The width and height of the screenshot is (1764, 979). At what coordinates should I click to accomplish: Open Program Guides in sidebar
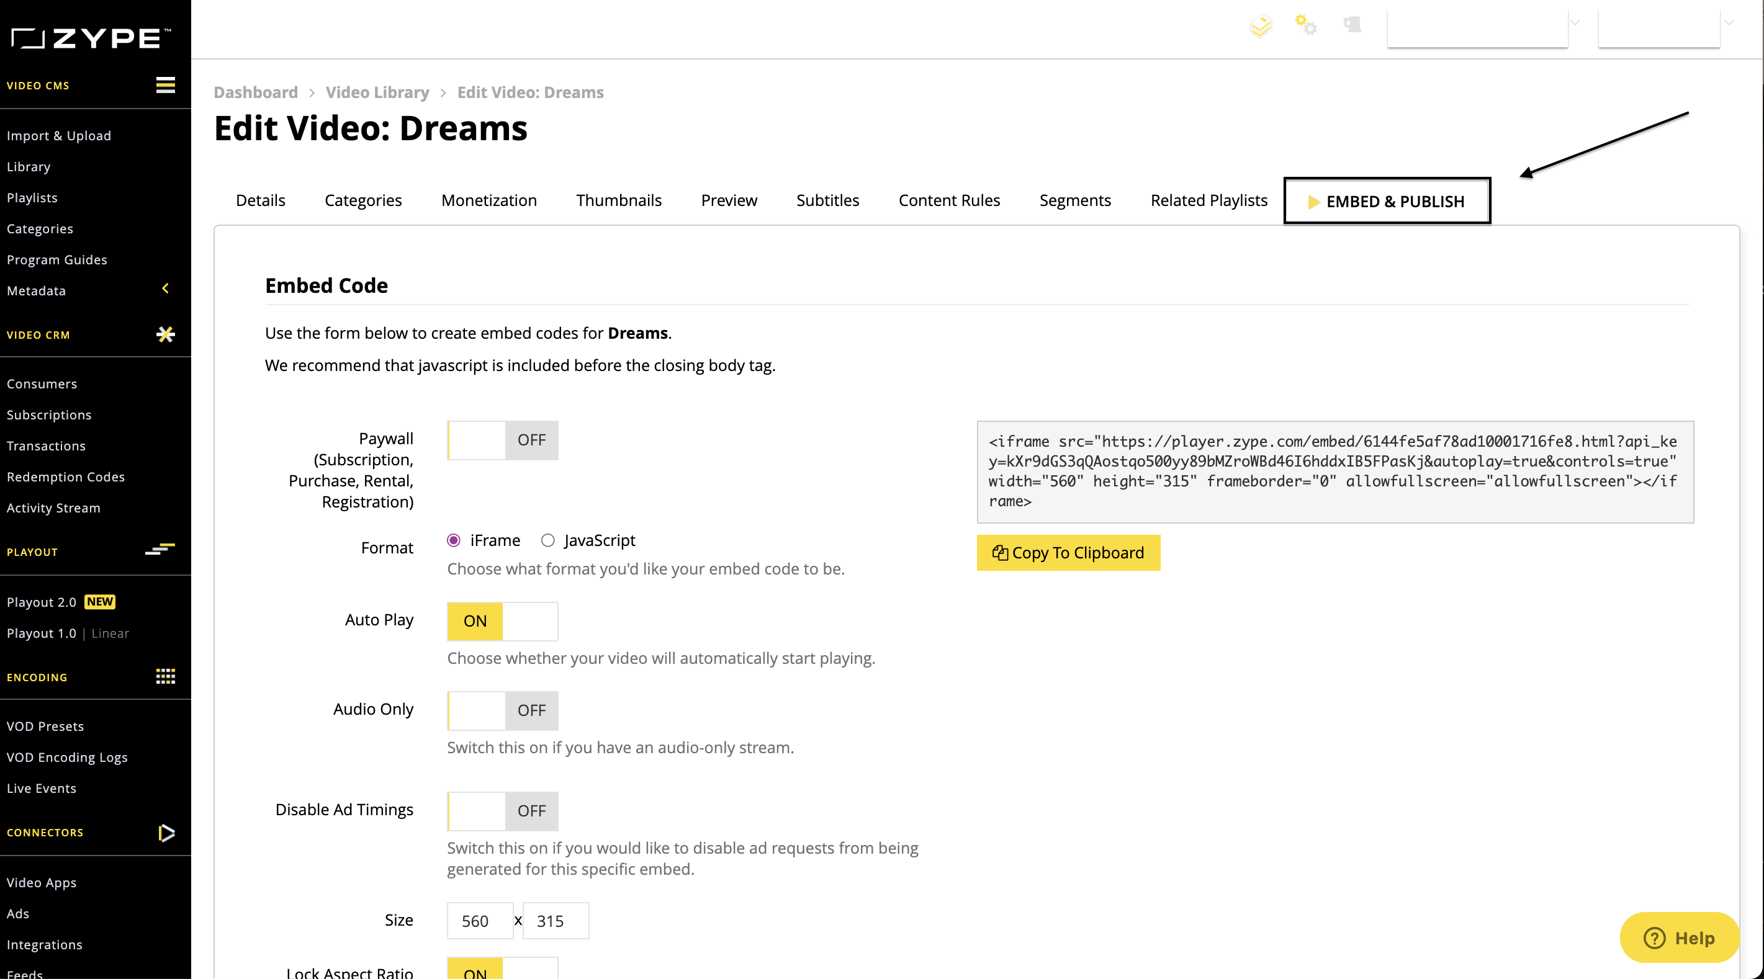57,259
